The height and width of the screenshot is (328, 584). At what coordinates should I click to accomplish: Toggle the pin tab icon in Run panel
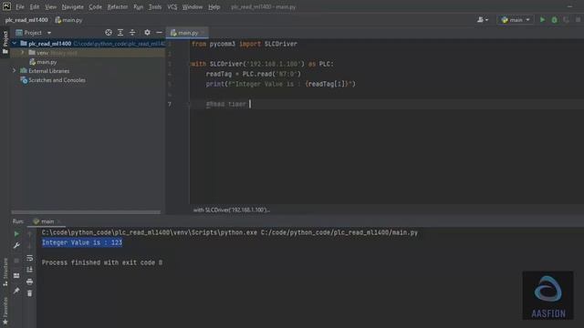pos(16,291)
